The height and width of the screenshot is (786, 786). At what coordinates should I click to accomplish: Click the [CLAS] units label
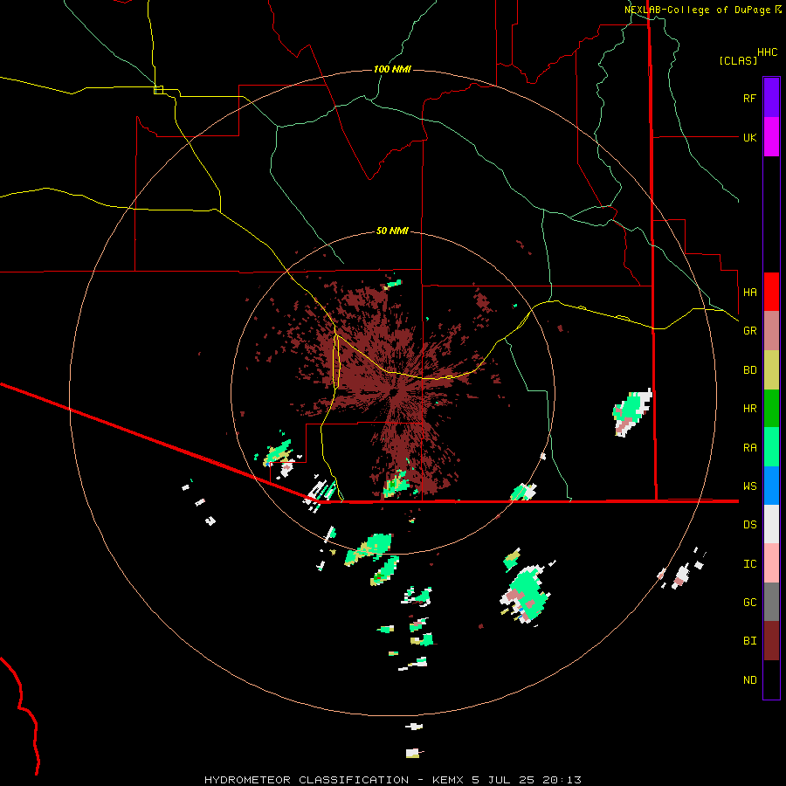(x=738, y=60)
